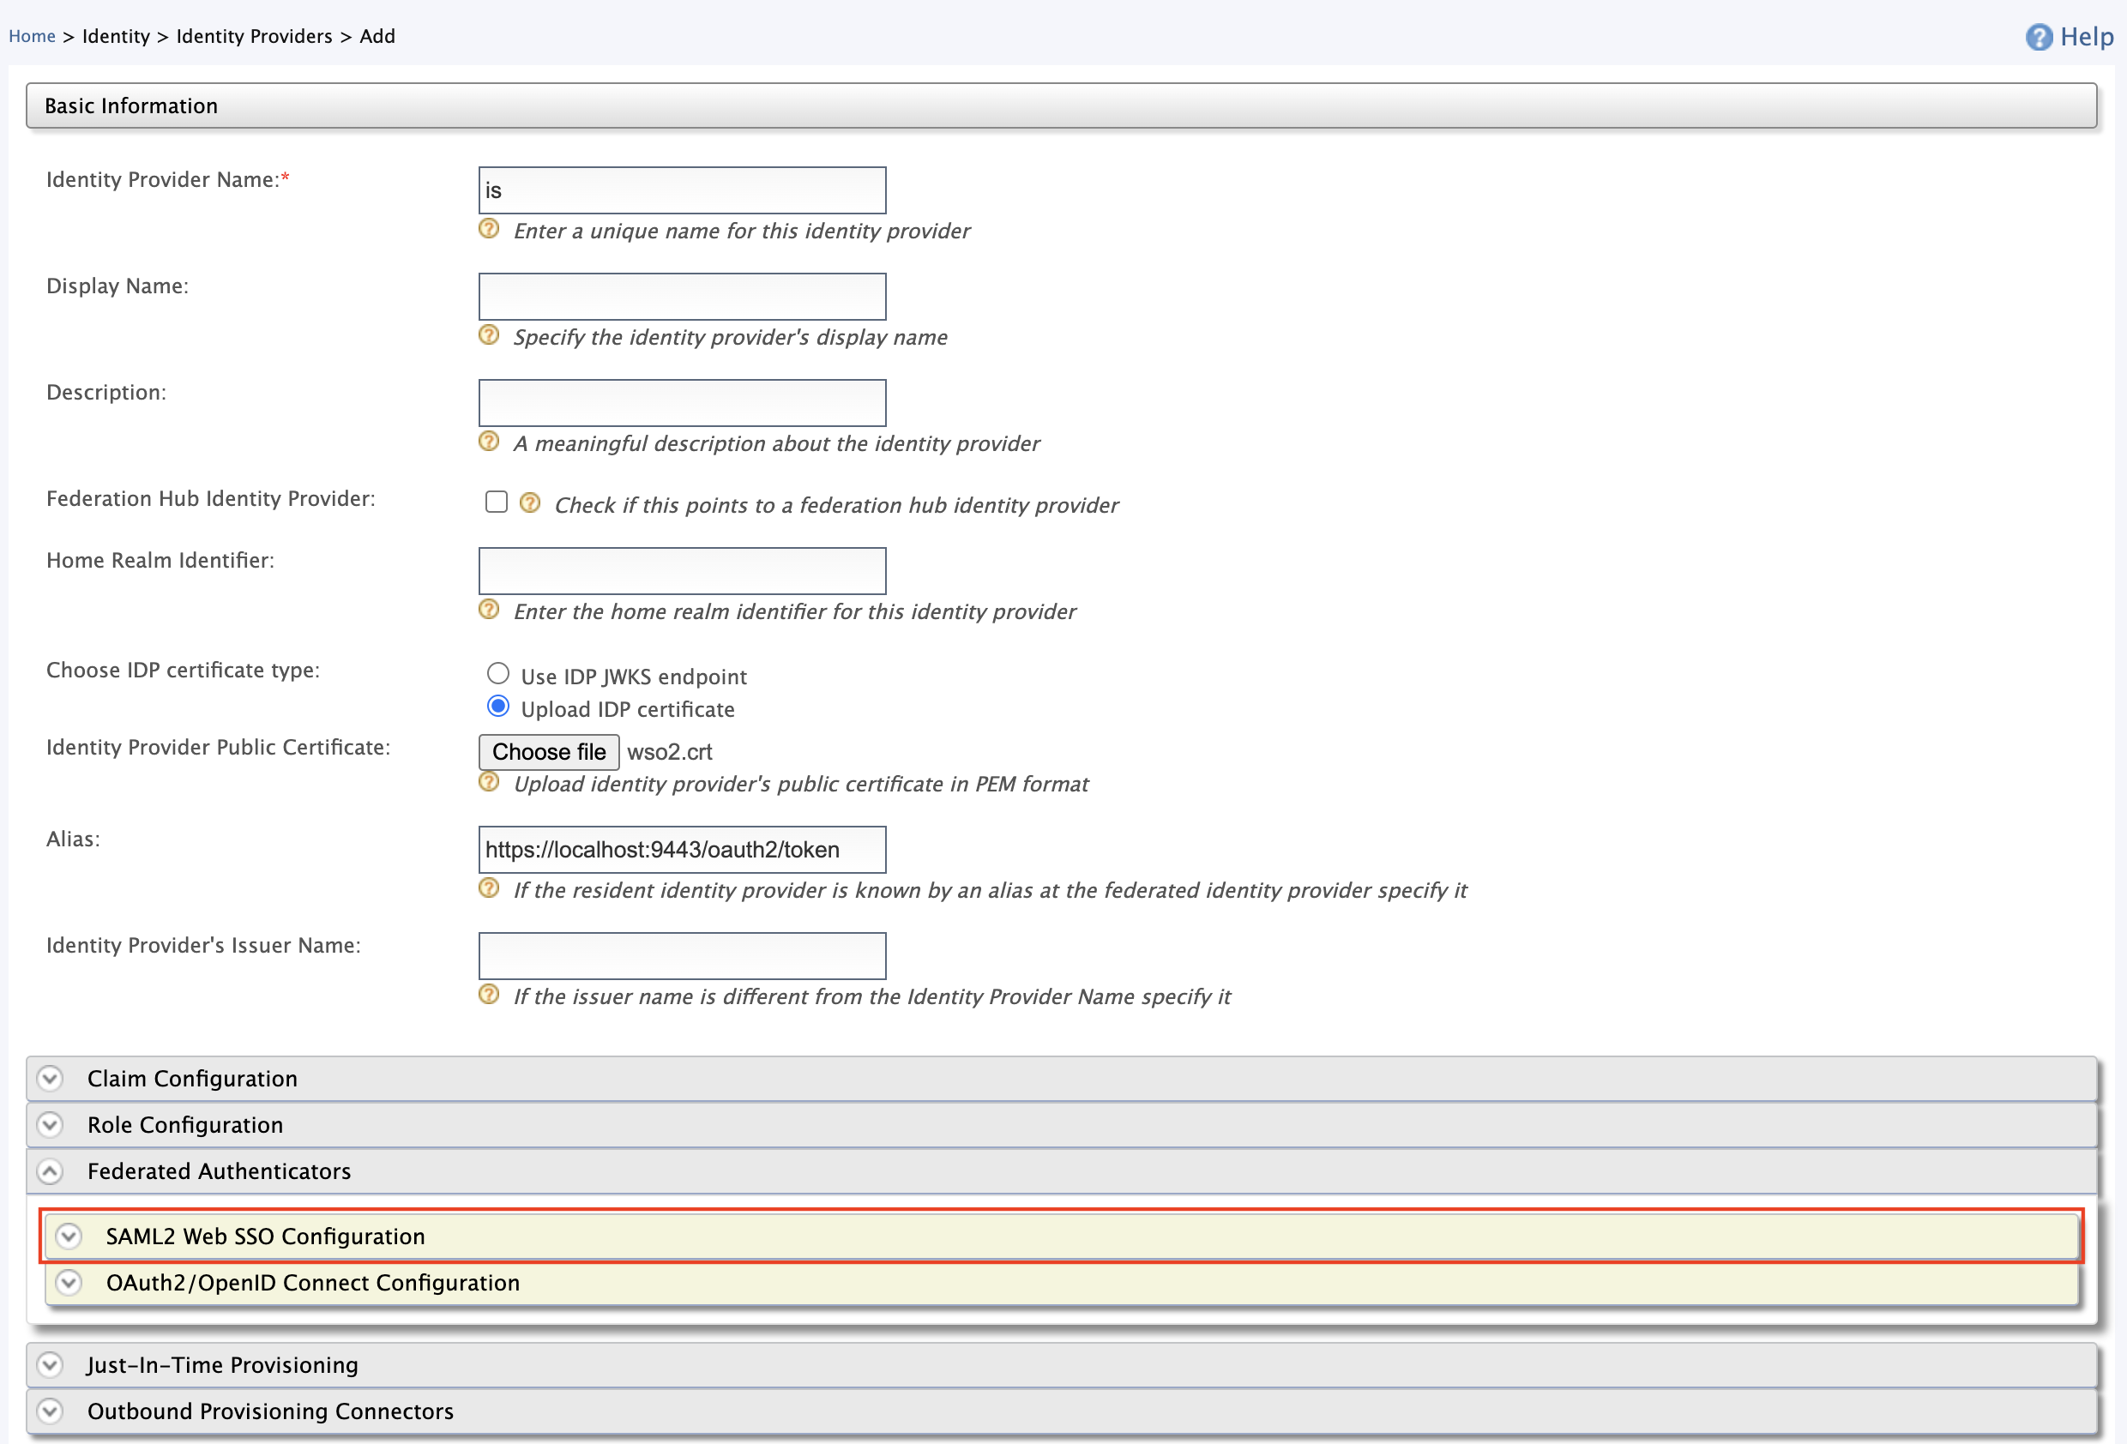The height and width of the screenshot is (1444, 2127).
Task: Click inside the Identity Provider's Issuer Name field
Action: tap(681, 955)
